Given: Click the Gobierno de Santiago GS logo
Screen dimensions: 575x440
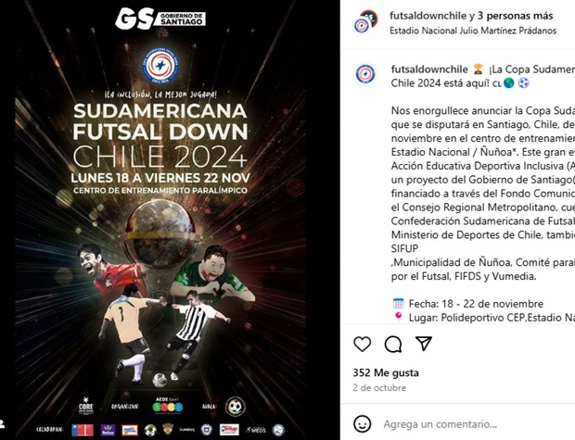Looking at the screenshot, I should [160, 19].
